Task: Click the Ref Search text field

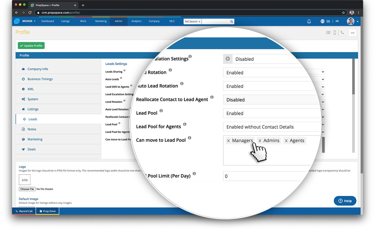Action: point(215,21)
